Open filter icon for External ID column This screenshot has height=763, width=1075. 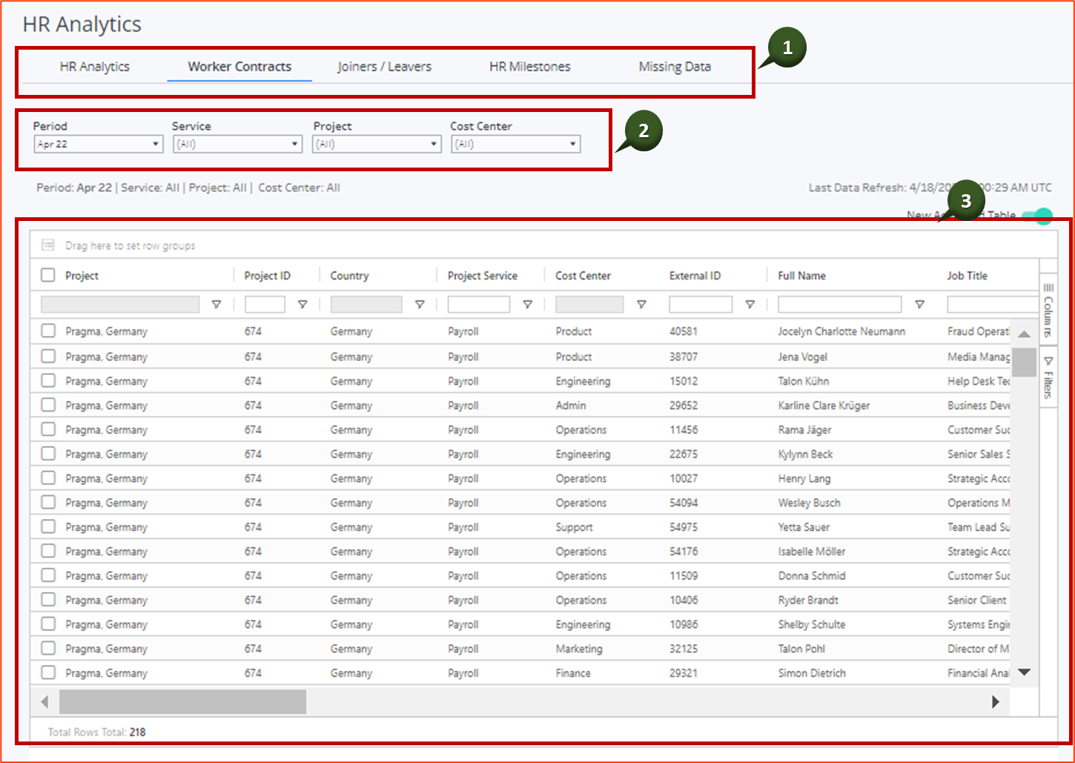750,305
